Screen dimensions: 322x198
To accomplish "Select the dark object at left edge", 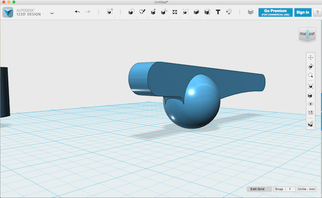I will point(4,92).
